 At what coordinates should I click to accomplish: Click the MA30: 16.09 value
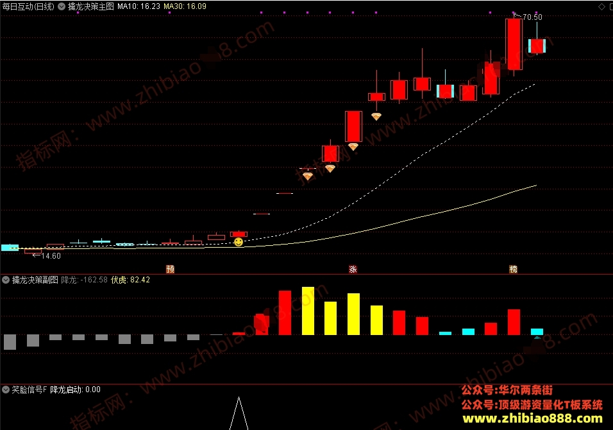(185, 6)
